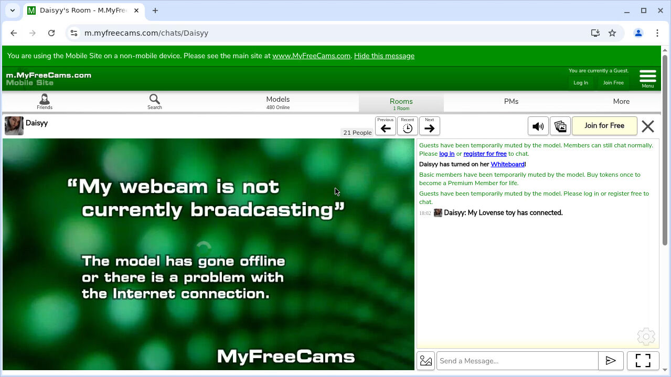Go to the previous room arrow
671x377 pixels.
click(386, 126)
